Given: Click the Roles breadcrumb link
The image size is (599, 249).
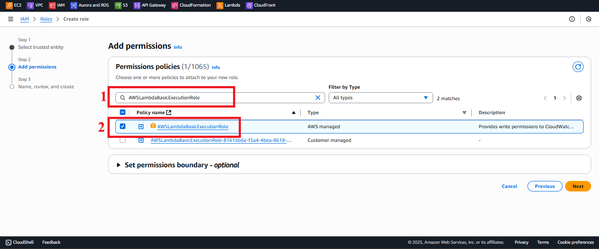Looking at the screenshot, I should (x=46, y=19).
